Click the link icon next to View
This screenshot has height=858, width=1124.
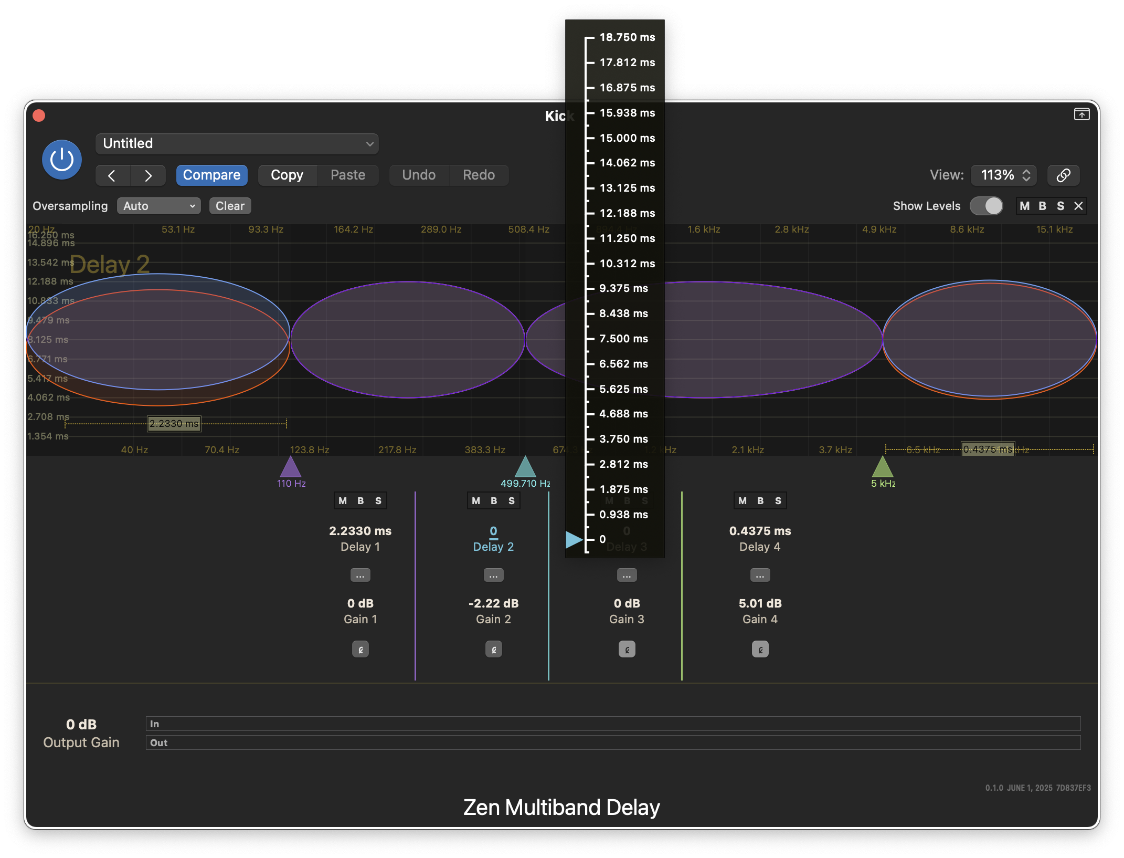pos(1063,175)
